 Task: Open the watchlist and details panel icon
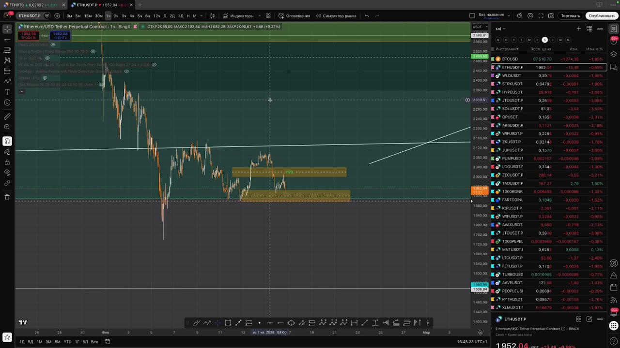pyautogui.click(x=614, y=29)
